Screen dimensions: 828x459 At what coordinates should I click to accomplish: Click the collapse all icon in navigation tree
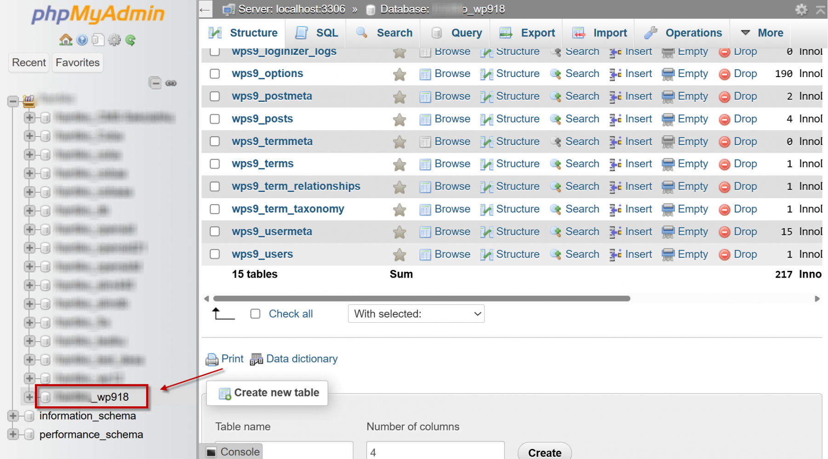click(155, 83)
